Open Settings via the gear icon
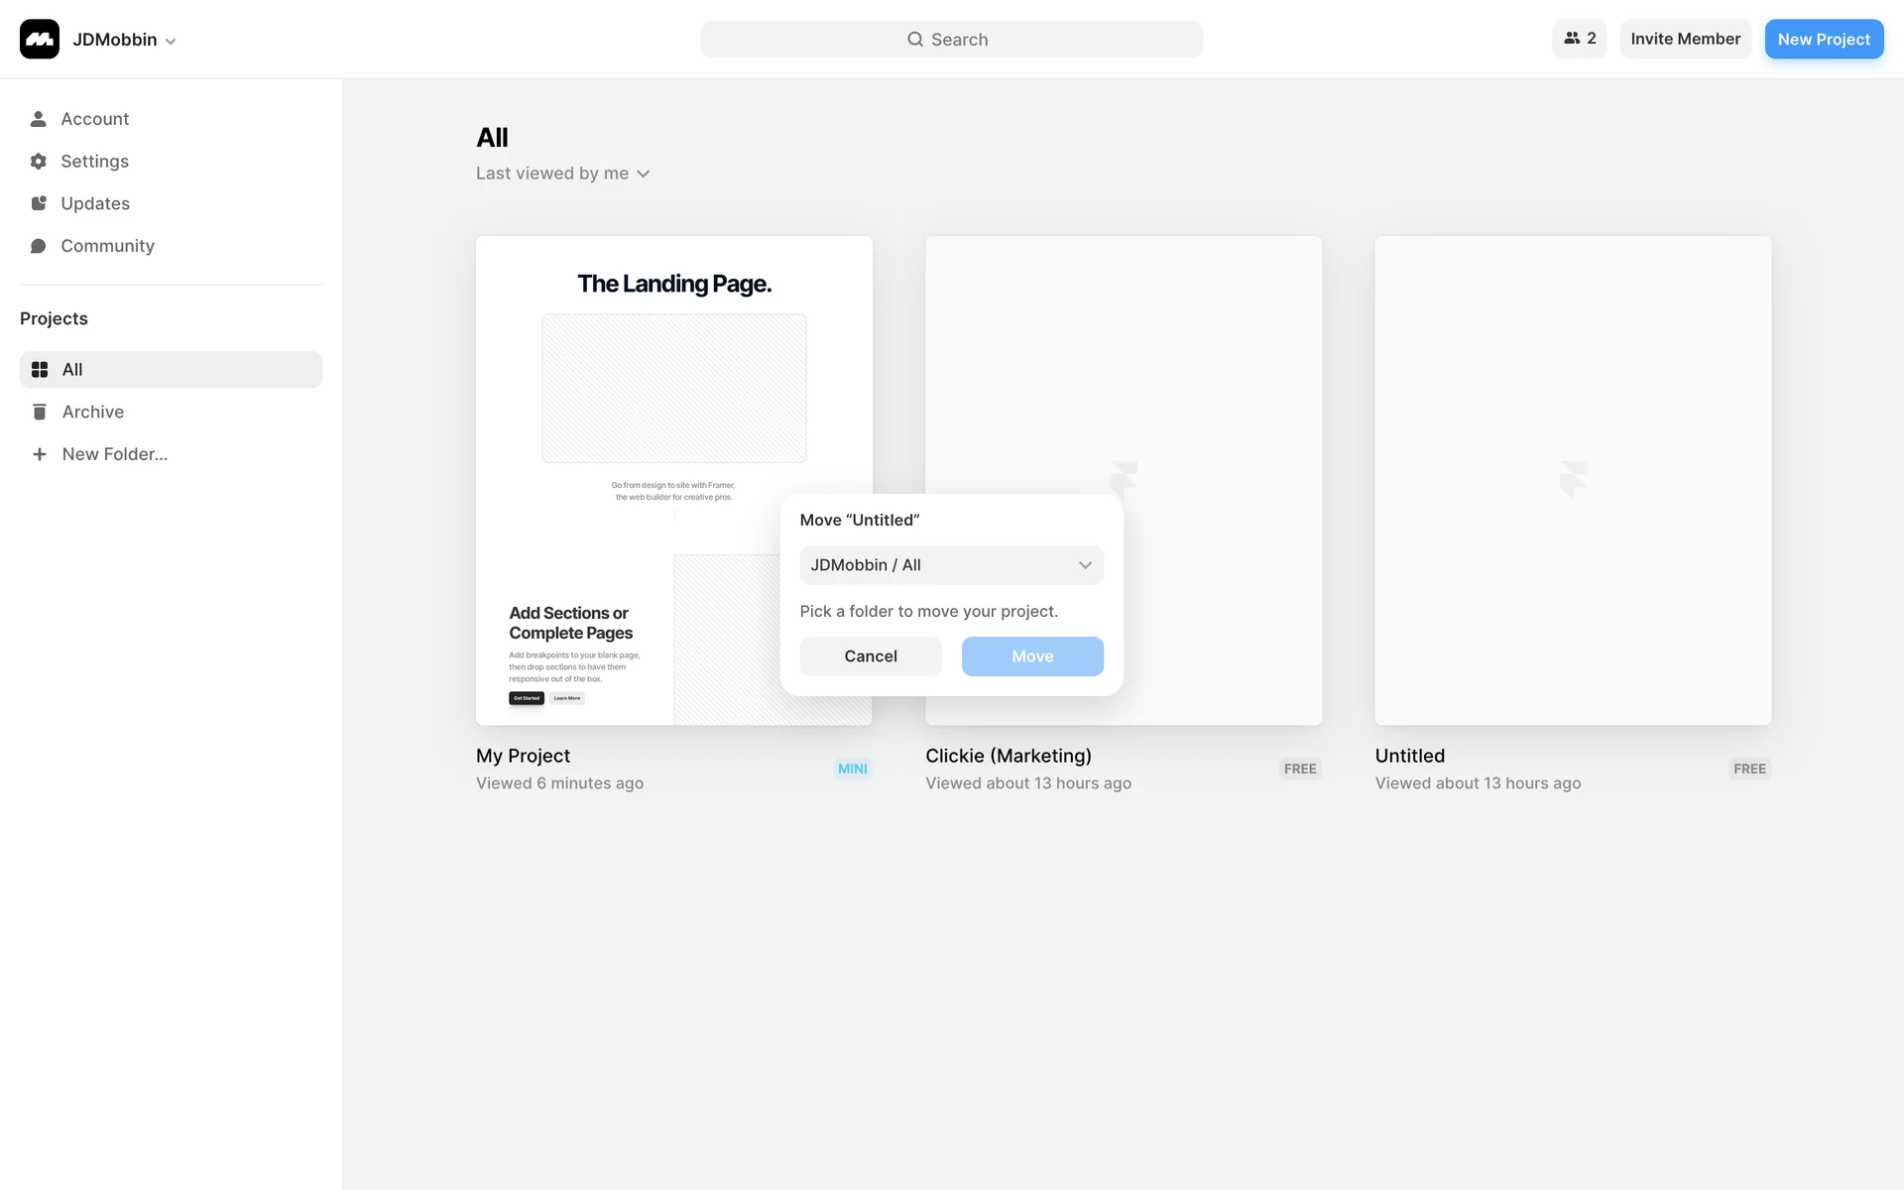This screenshot has height=1190, width=1904. tap(39, 162)
